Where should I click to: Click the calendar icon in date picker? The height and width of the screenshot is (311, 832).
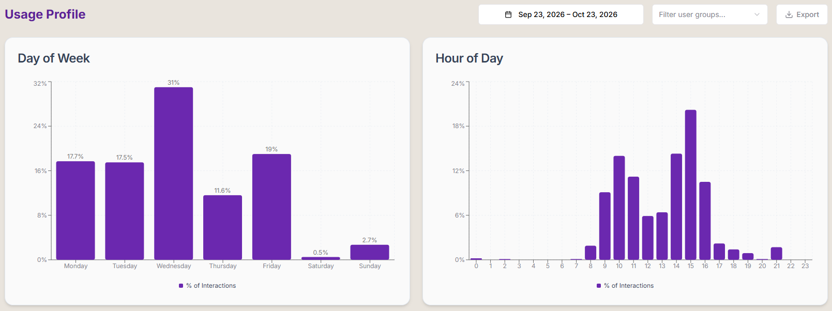(x=508, y=14)
